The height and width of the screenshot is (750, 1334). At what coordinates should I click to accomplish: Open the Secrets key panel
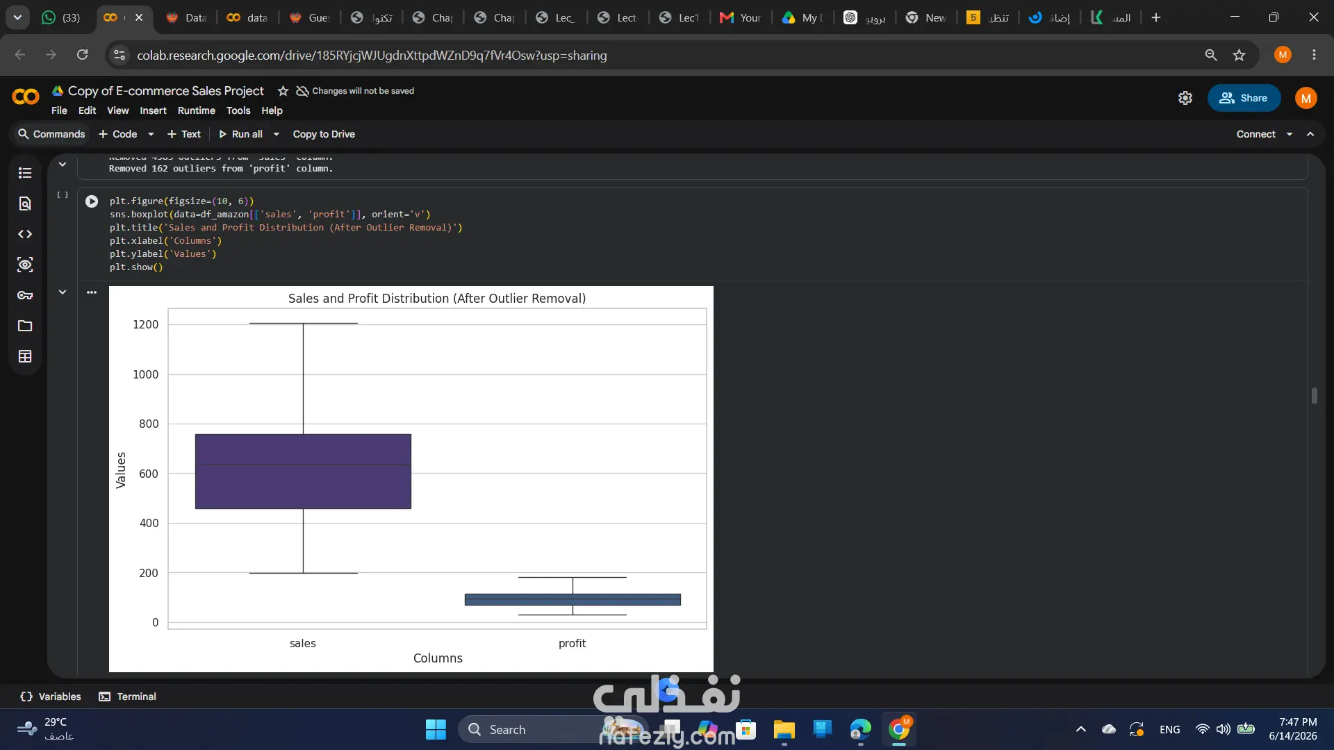tap(25, 295)
